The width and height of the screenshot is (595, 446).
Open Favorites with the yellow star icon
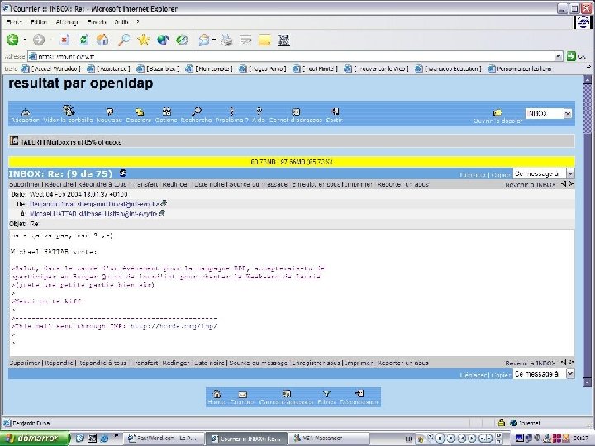[x=143, y=40]
